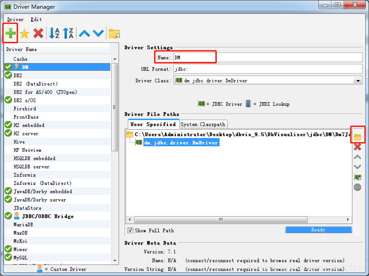Screen dimensions: 369x276
Task: Switch to the System Classpath tab
Action: click(x=203, y=124)
